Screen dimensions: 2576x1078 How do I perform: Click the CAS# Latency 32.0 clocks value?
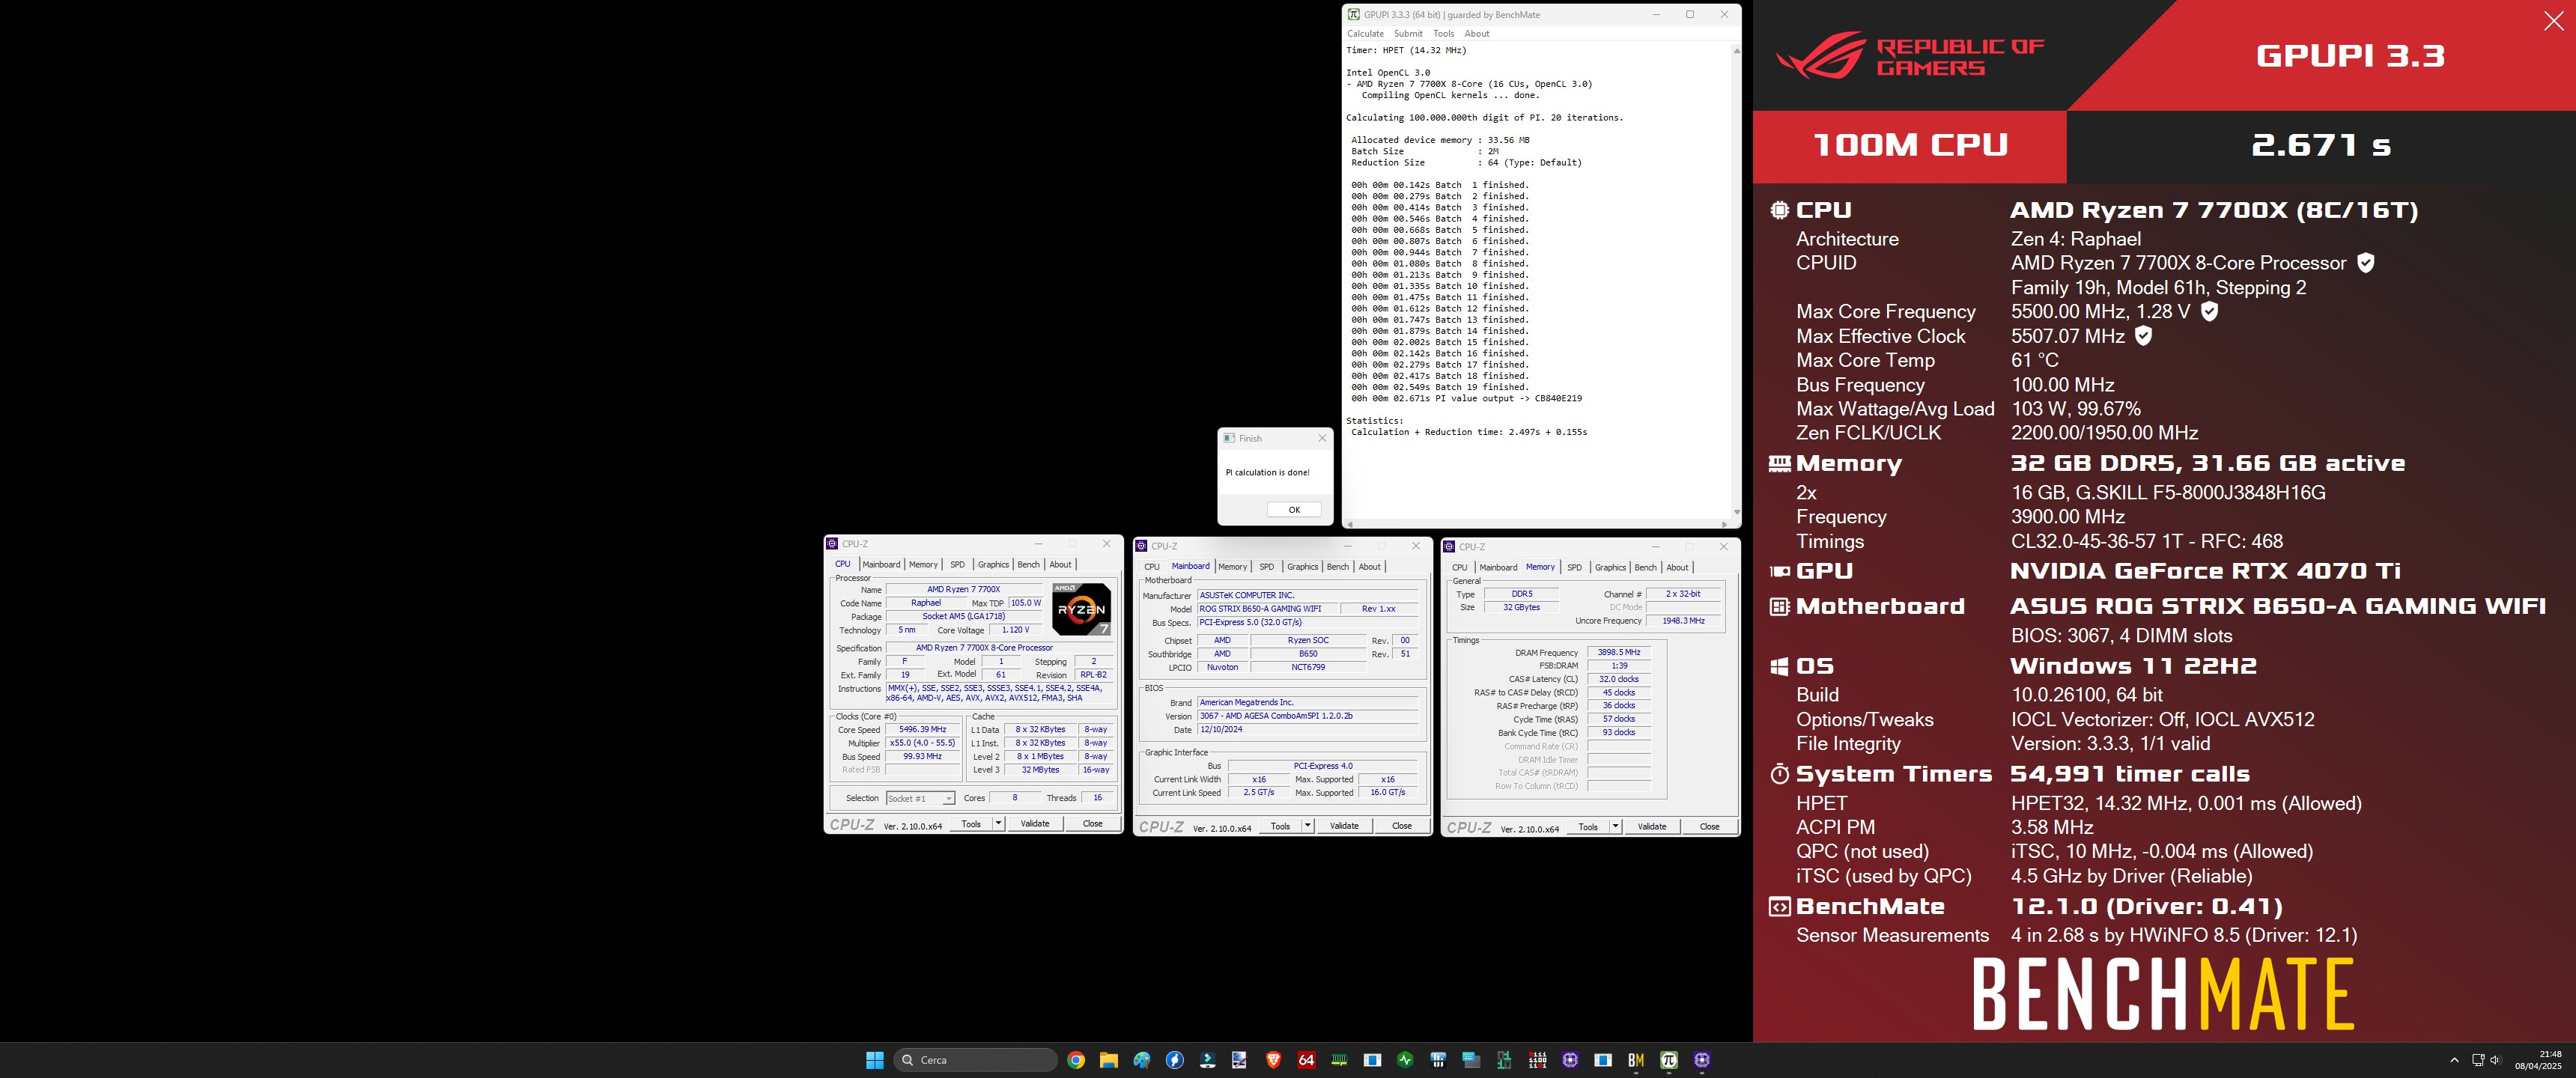coord(1619,679)
